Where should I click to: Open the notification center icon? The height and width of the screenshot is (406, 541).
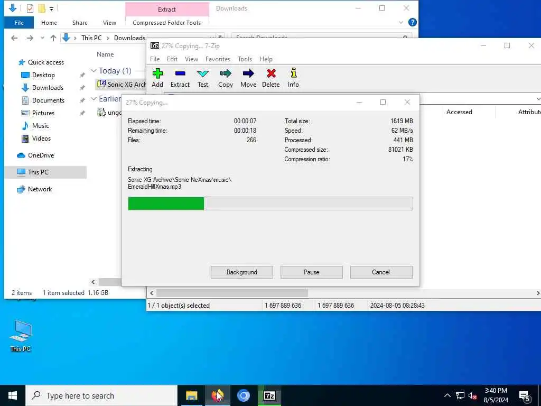525,396
